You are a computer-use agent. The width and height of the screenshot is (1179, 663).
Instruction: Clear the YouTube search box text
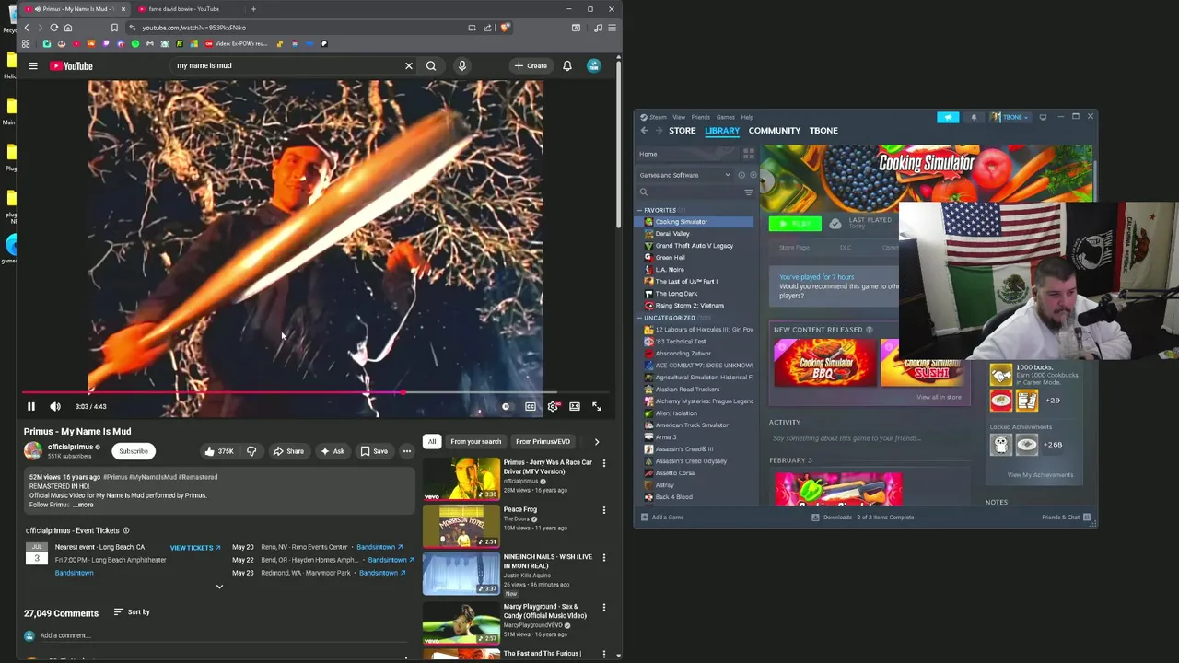click(x=409, y=65)
